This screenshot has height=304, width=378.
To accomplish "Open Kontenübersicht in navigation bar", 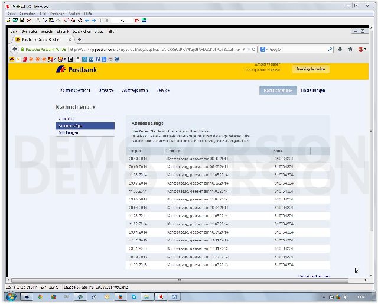I will pyautogui.click(x=75, y=90).
